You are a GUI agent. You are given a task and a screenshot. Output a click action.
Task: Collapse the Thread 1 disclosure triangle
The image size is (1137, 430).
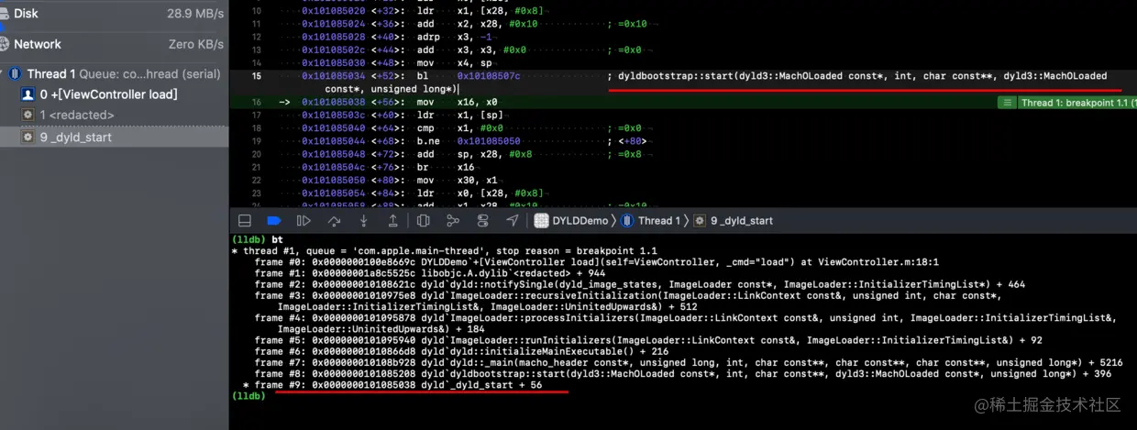4,74
